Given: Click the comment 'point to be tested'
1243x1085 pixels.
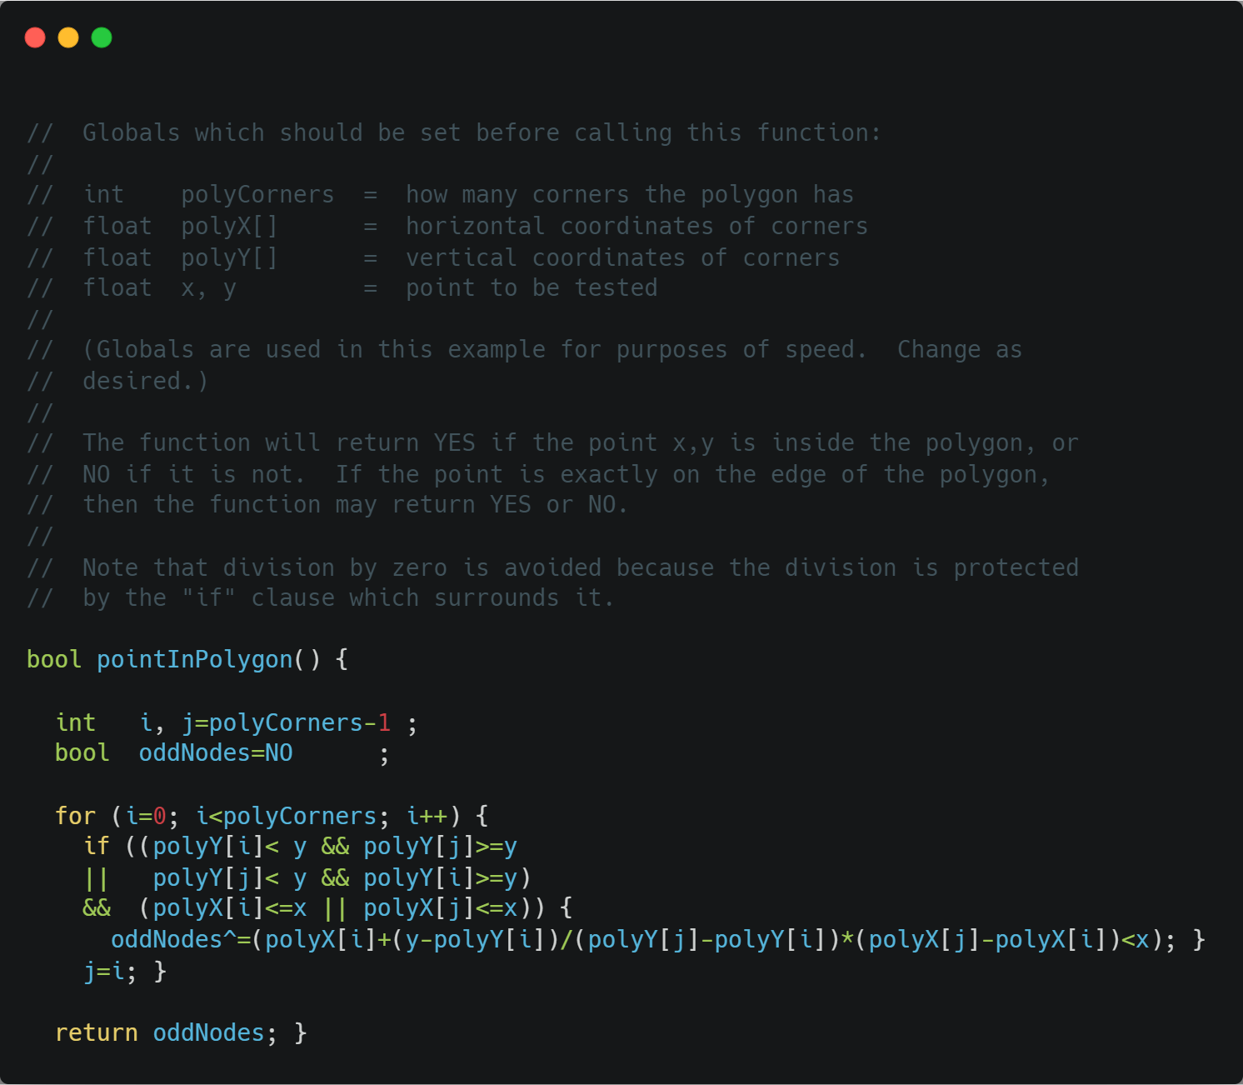Looking at the screenshot, I should point(532,288).
